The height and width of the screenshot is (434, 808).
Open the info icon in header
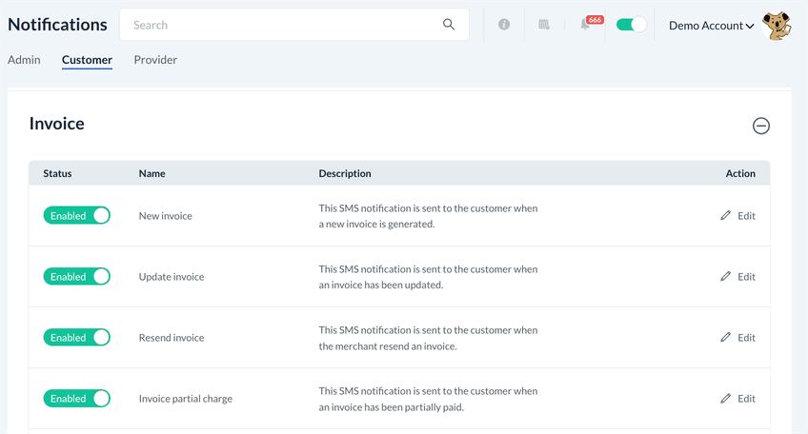504,25
